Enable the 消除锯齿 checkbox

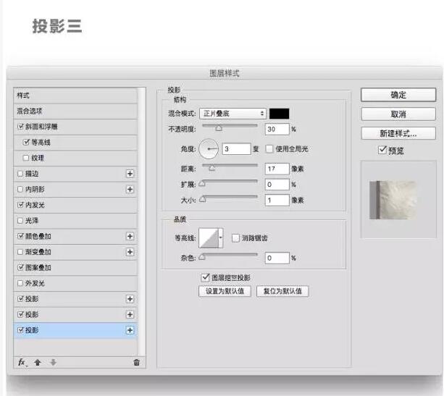[235, 238]
